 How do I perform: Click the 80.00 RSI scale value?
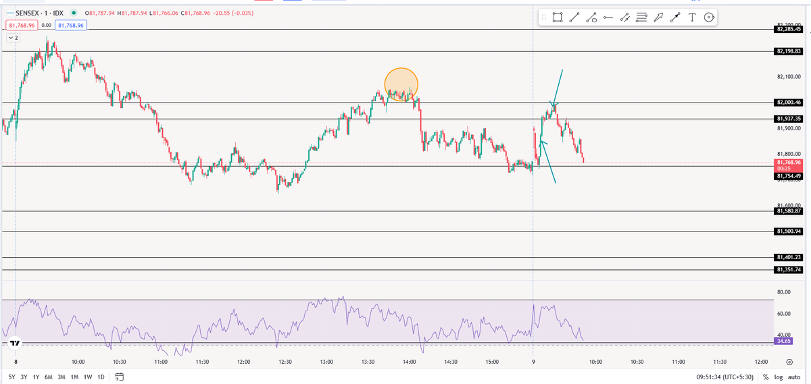coord(784,292)
